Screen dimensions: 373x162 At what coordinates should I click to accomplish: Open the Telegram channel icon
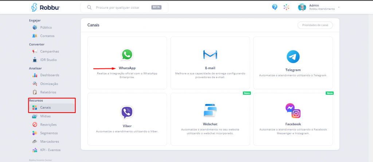293,57
